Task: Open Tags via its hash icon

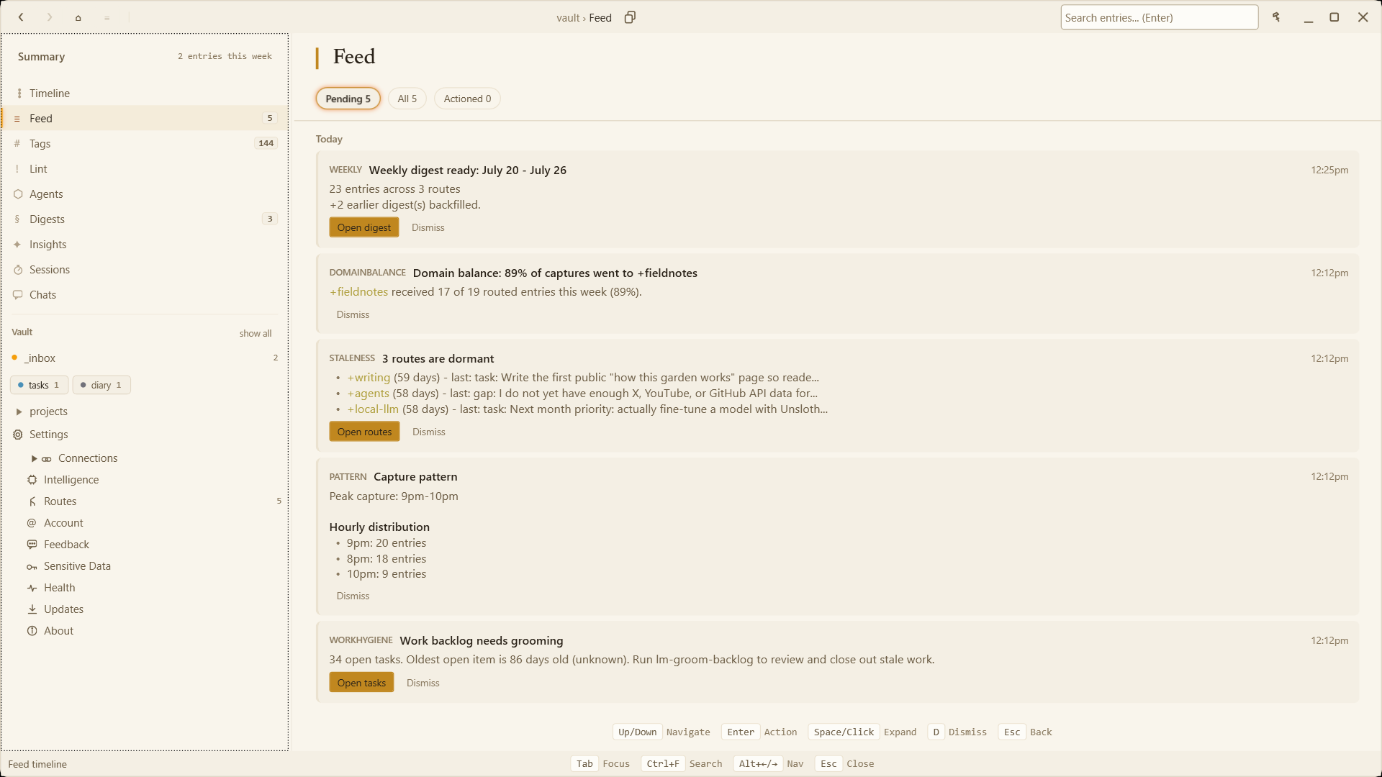Action: click(17, 144)
